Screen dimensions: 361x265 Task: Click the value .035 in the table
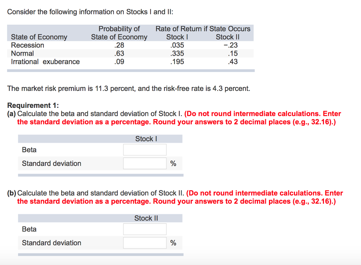(x=177, y=45)
